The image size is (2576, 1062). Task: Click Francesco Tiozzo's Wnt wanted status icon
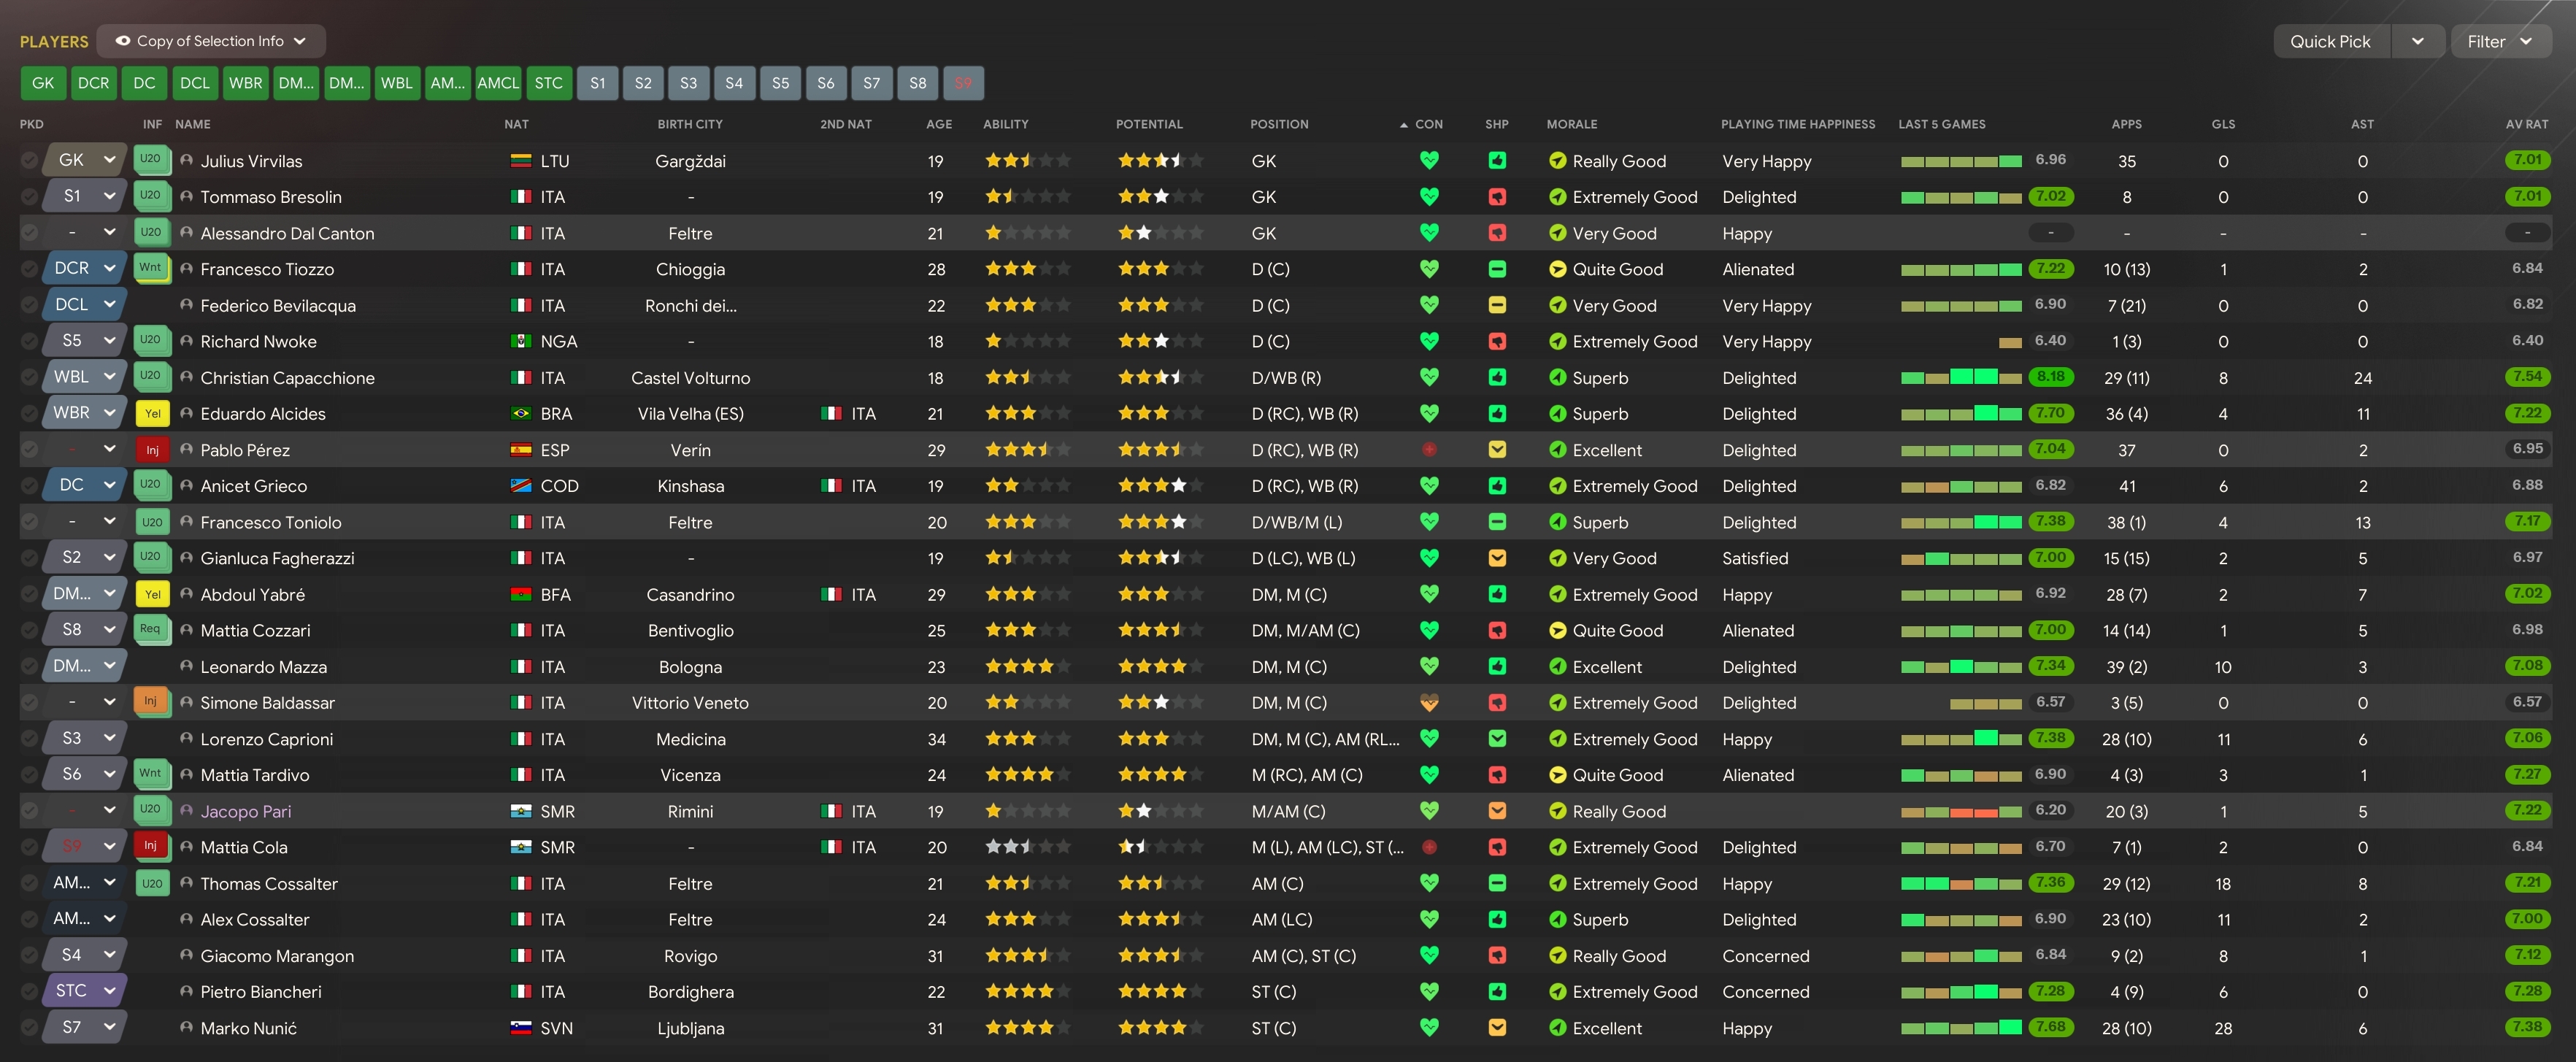pyautogui.click(x=151, y=268)
